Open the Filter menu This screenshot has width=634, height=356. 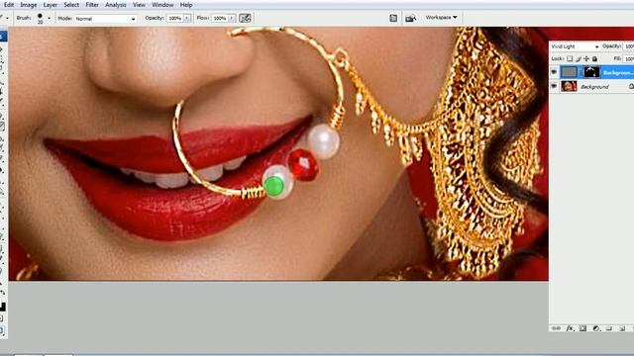92,5
